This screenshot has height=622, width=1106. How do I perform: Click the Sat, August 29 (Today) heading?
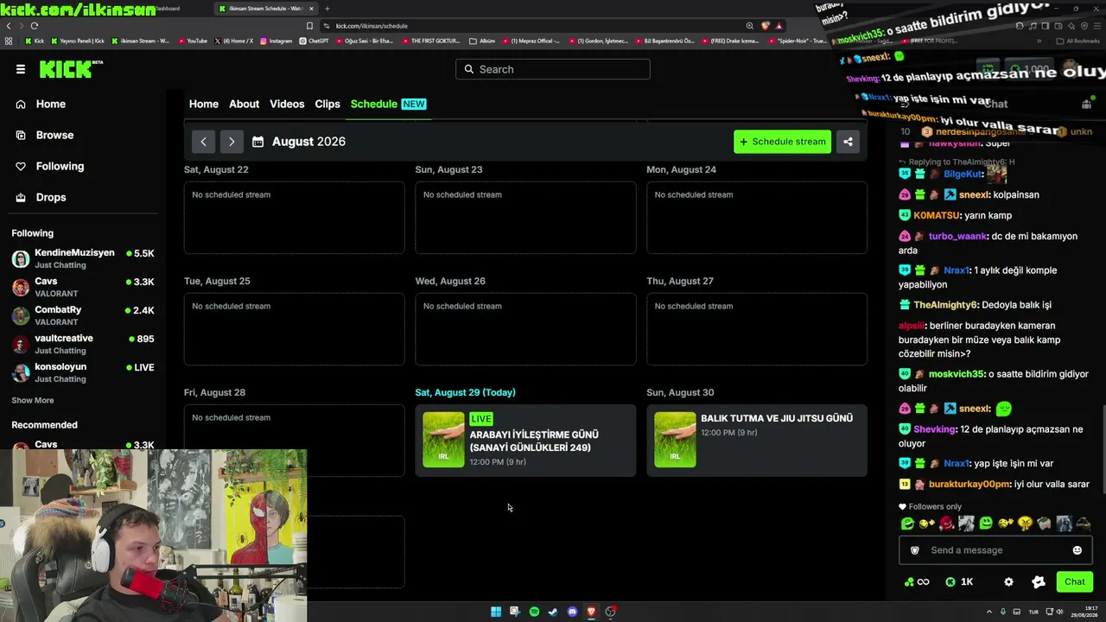[465, 392]
